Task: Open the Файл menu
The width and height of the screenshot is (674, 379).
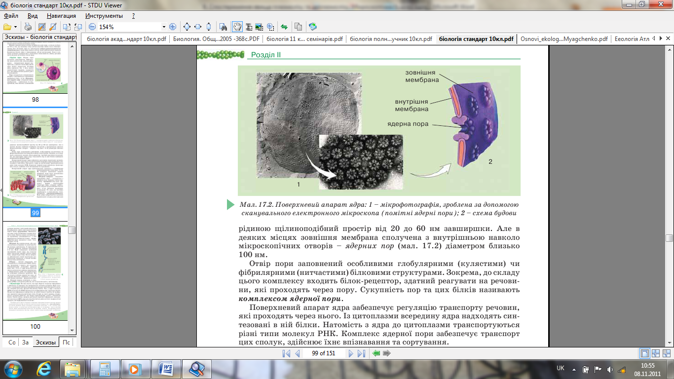Action: (11, 16)
